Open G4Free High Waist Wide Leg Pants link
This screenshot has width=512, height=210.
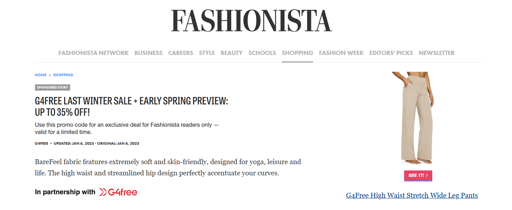(412, 195)
